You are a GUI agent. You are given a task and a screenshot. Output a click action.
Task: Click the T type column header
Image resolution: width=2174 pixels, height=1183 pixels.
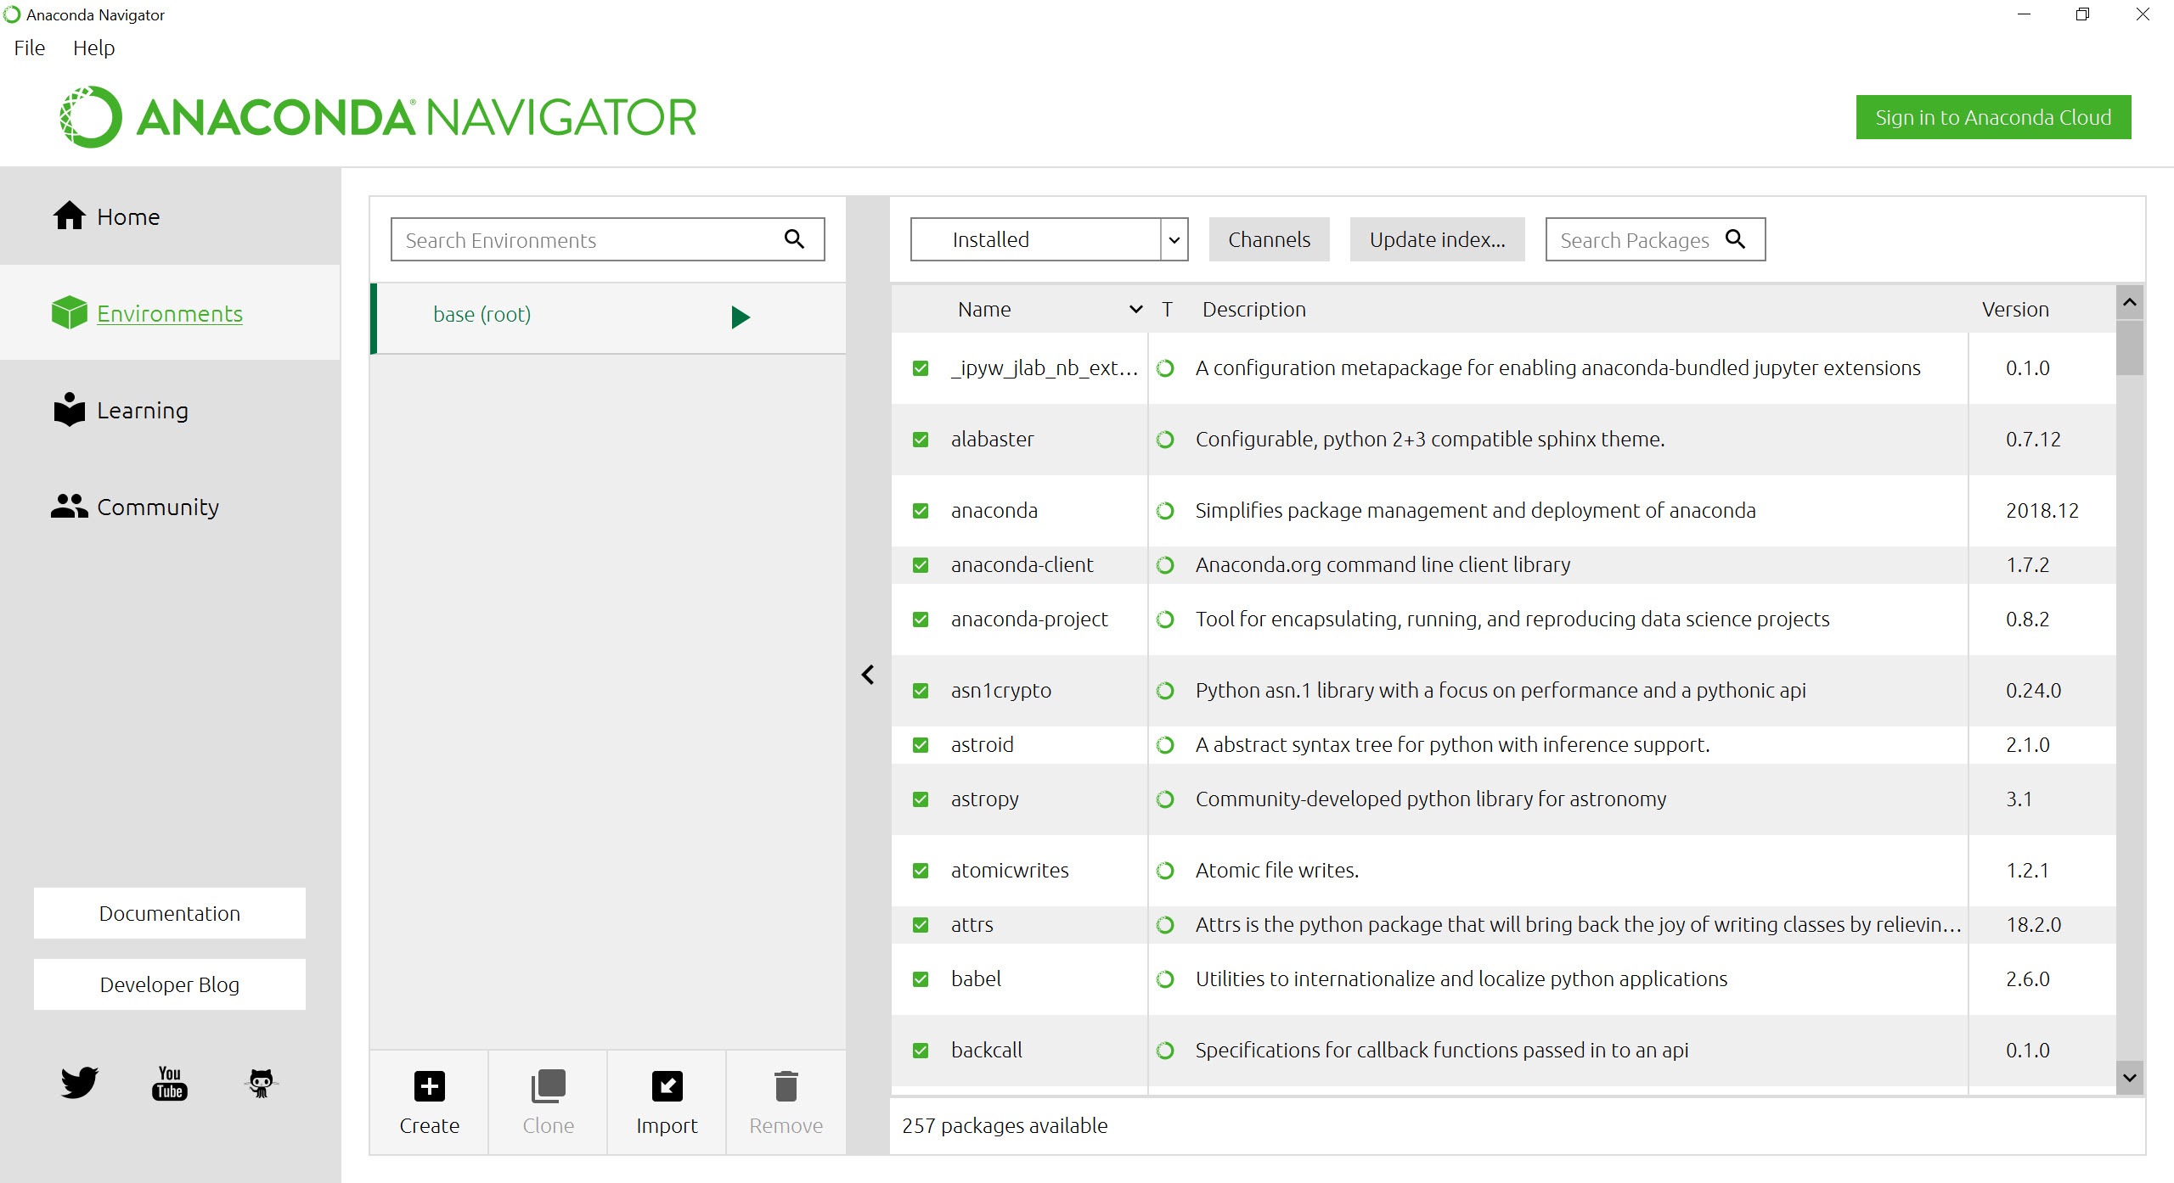1168,310
